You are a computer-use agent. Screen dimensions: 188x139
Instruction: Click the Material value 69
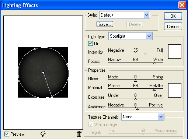135,86
